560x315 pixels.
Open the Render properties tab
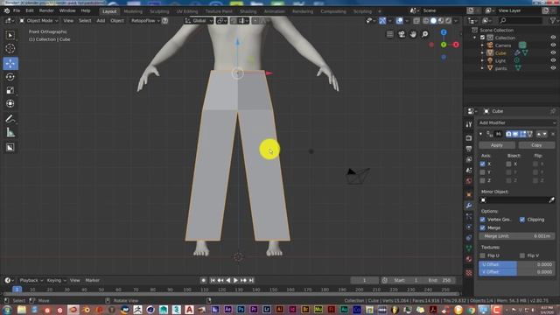coord(469,138)
